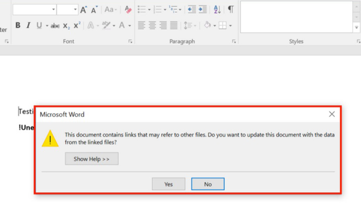The width and height of the screenshot is (361, 203).
Task: Create a multilevel list
Action: tap(173, 9)
